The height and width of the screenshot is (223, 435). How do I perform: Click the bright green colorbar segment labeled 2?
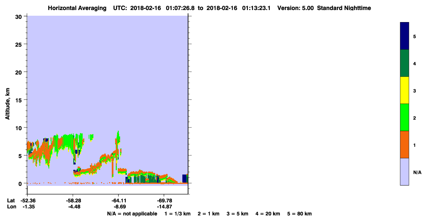[x=405, y=117]
